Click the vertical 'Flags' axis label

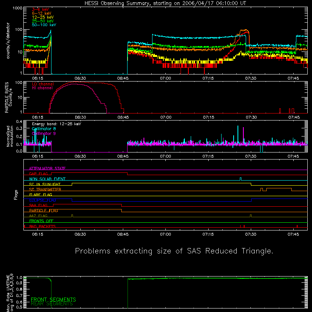point(16,195)
